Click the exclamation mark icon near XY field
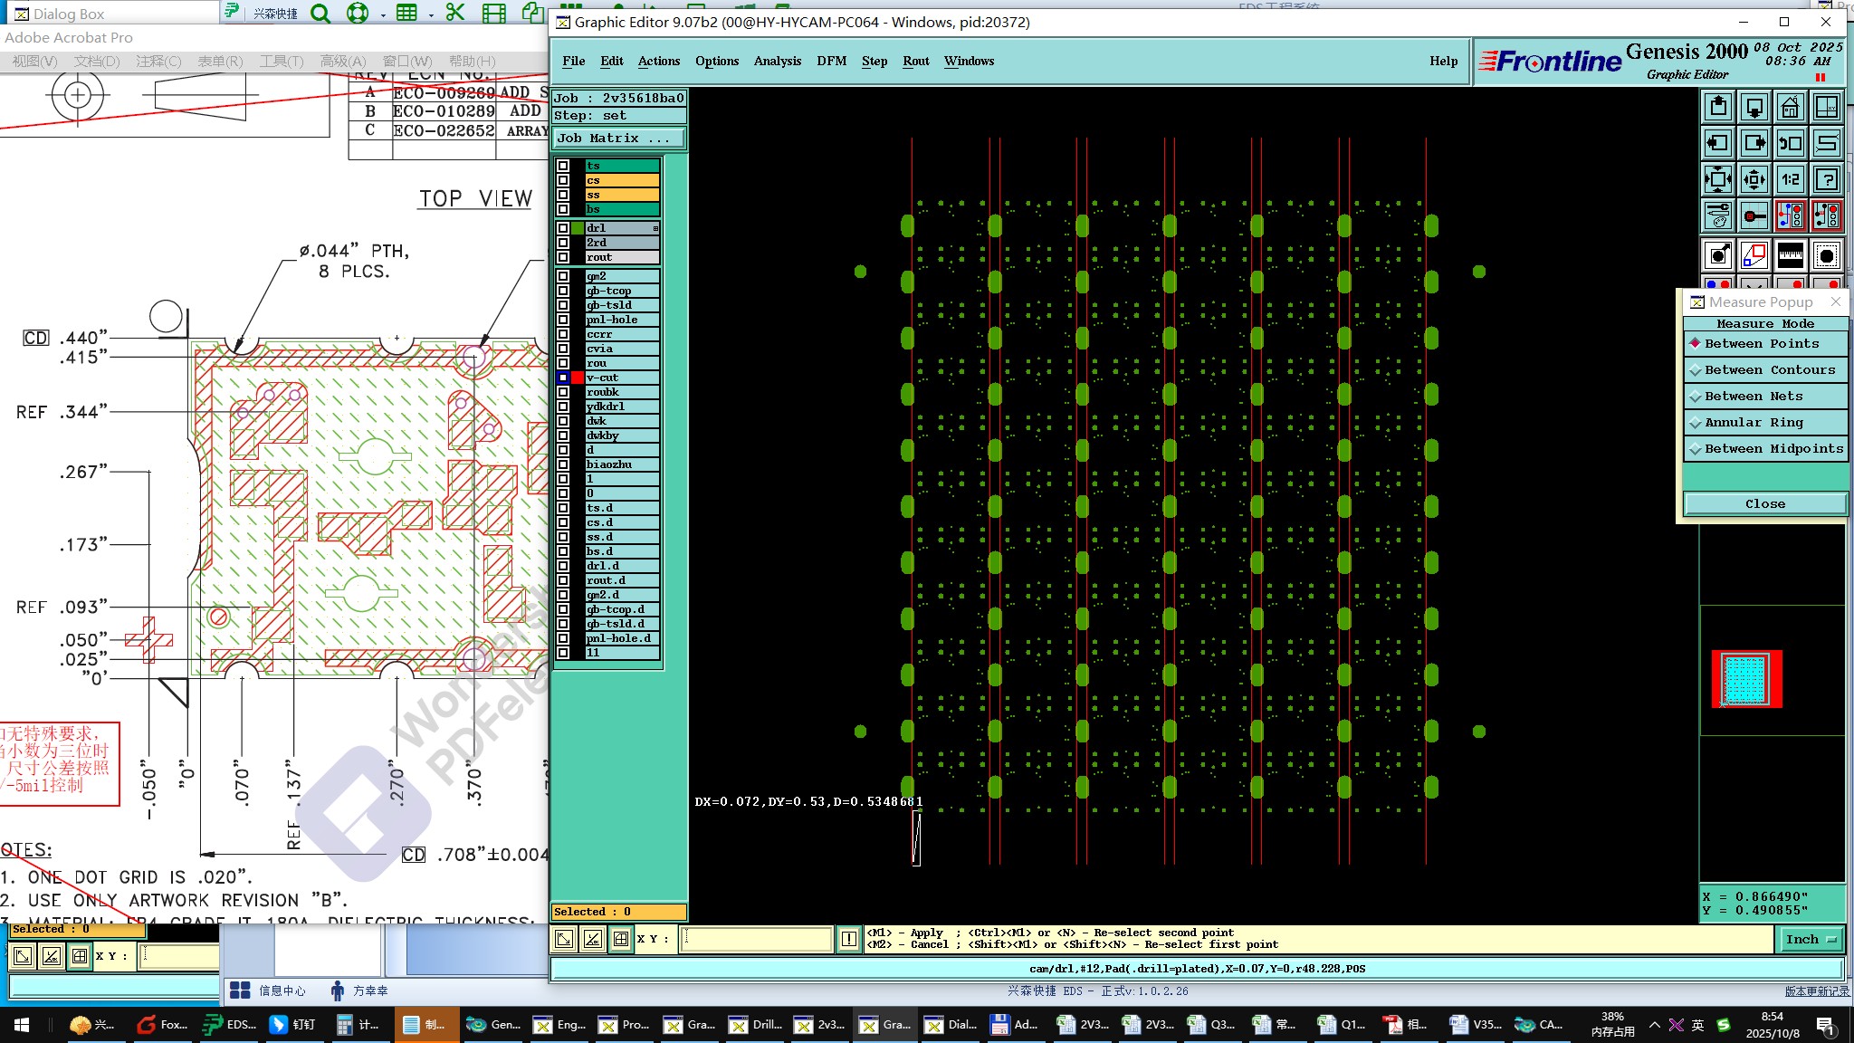Screen dimensions: 1854x1043 pos(848,939)
